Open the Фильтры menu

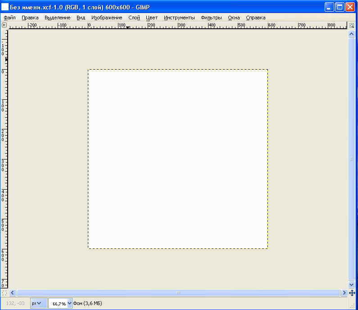(x=211, y=18)
